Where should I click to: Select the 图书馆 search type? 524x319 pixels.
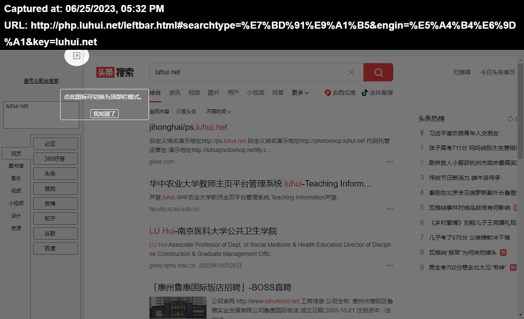pyautogui.click(x=16, y=166)
